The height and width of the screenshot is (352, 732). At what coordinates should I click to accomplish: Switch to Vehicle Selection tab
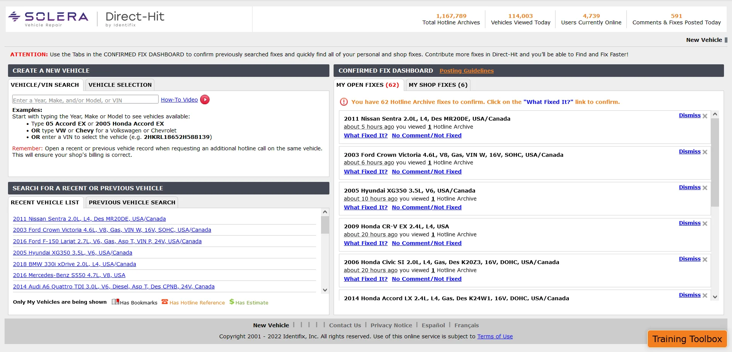tap(120, 85)
